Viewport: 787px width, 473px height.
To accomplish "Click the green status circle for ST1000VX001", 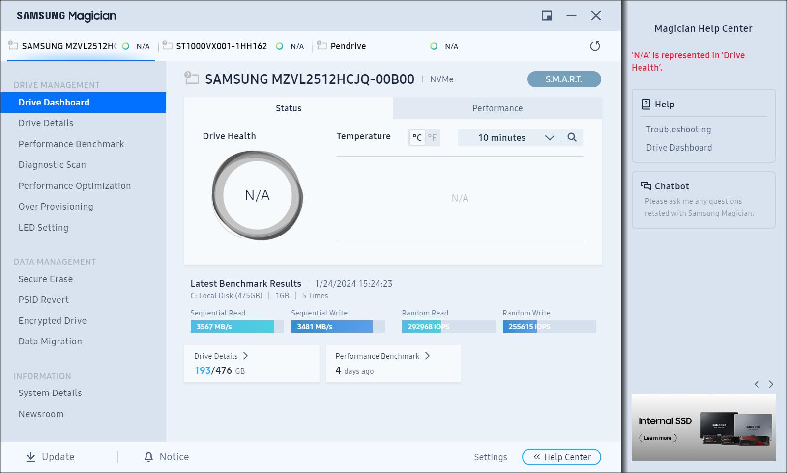I will point(279,46).
